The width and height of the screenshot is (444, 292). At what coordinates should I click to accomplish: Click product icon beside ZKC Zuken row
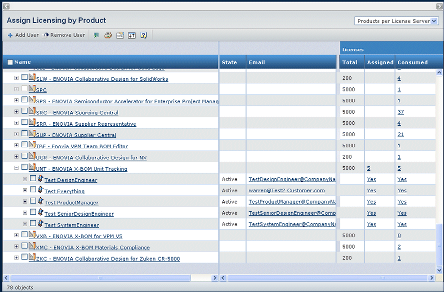[32, 257]
